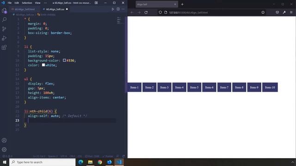Open the File menu

(x=10, y=3)
